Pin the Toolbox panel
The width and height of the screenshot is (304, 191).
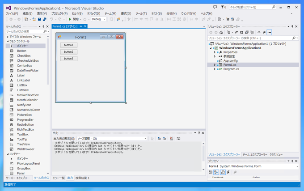(x=43, y=26)
